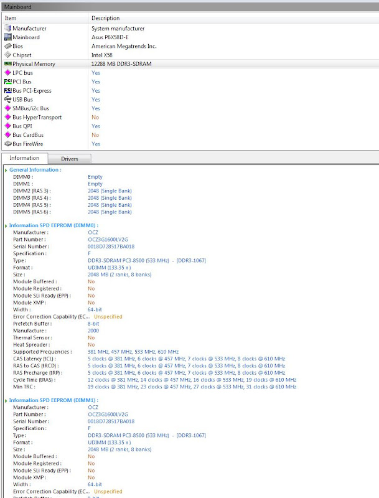Click the RAS to CAS (tRCD) row value
Image resolution: width=379 pixels, height=498 pixels.
(186, 365)
